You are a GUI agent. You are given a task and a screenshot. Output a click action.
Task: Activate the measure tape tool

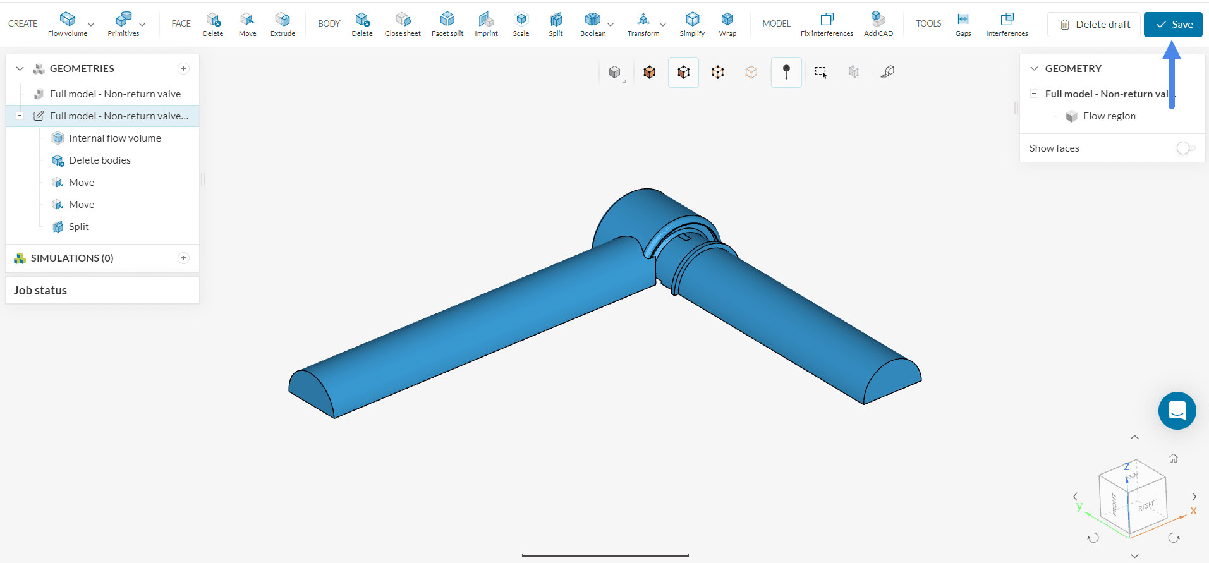[x=888, y=72]
